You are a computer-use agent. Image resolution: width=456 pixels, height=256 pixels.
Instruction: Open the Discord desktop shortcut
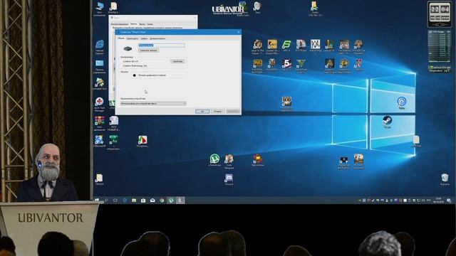tap(229, 179)
